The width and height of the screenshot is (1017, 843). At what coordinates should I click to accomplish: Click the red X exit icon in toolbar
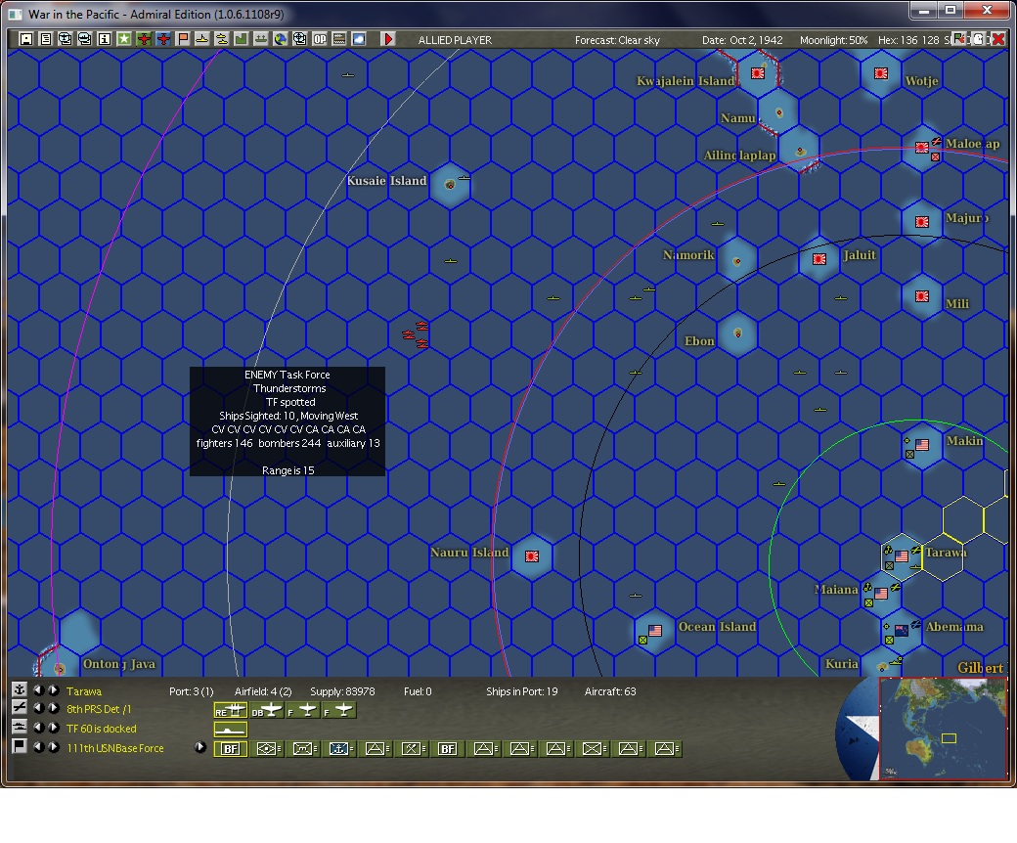[998, 39]
